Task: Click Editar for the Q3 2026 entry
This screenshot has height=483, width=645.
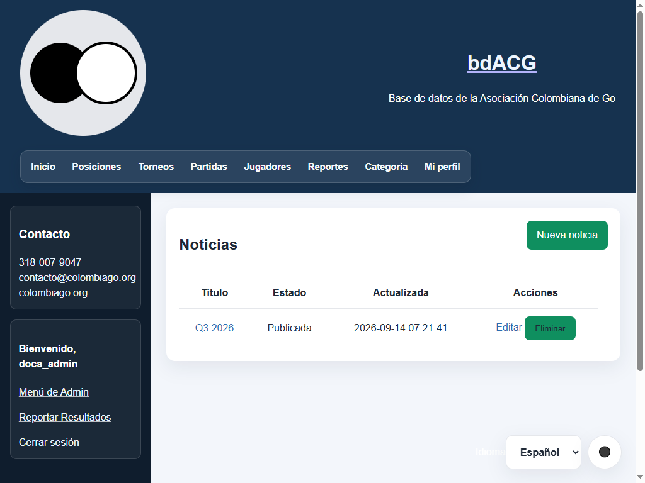Action: point(509,327)
